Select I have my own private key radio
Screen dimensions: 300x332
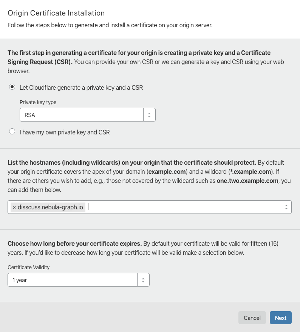click(x=12, y=132)
